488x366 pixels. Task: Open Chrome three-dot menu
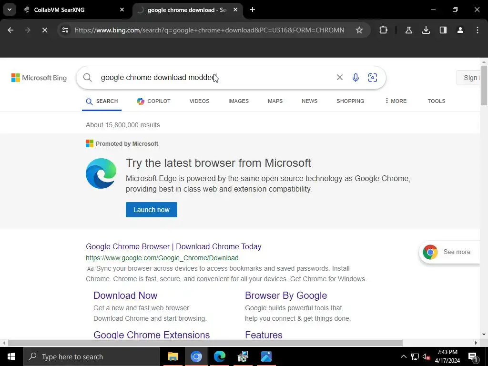point(478,30)
